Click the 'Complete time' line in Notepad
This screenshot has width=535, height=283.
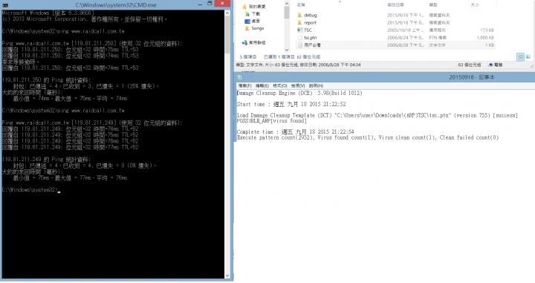(x=296, y=131)
